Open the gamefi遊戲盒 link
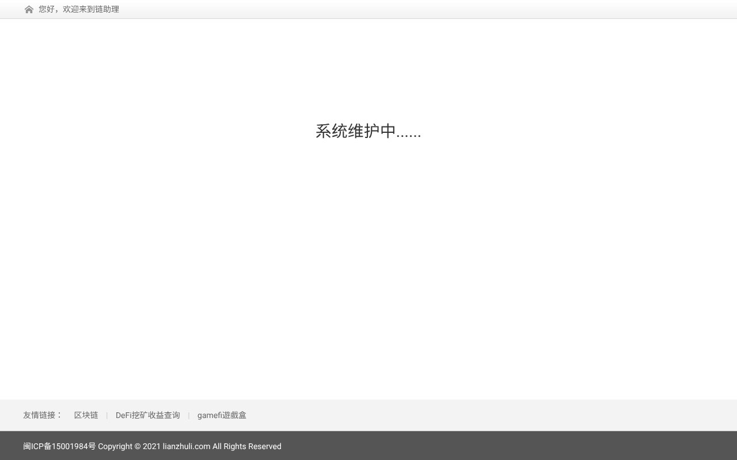This screenshot has height=460, width=737. click(222, 415)
